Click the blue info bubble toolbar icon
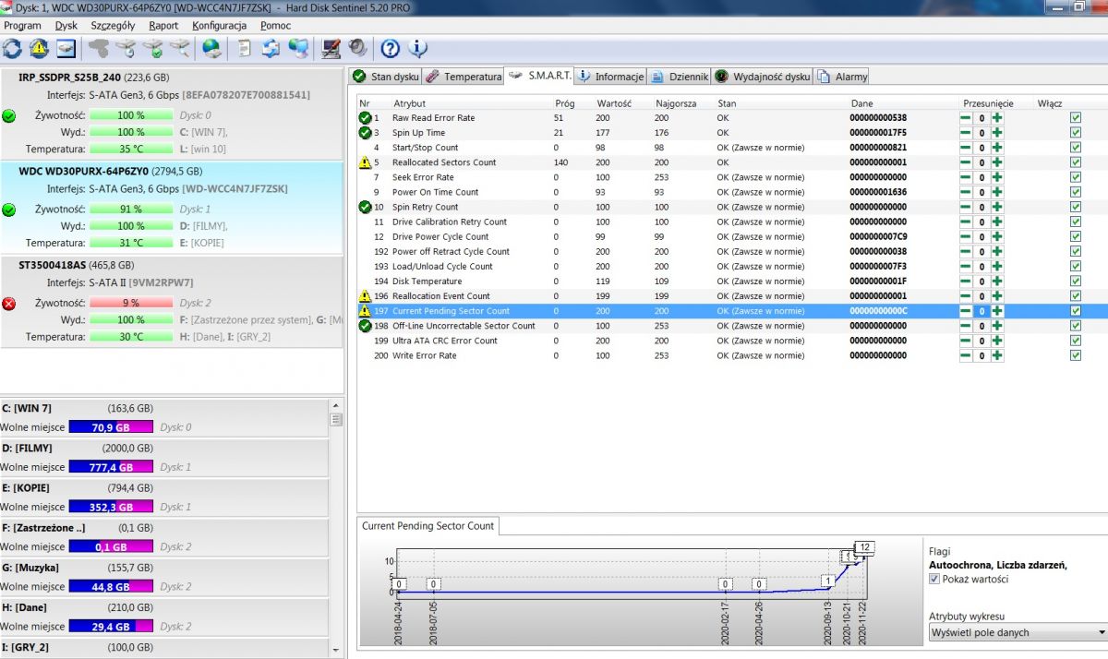This screenshot has height=659, width=1108. pyautogui.click(x=416, y=48)
